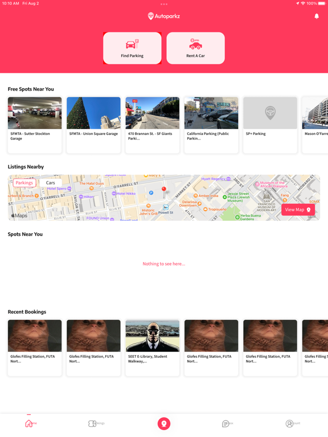Click the Hotel Nikko map marker
This screenshot has height=437, width=328.
click(114, 193)
